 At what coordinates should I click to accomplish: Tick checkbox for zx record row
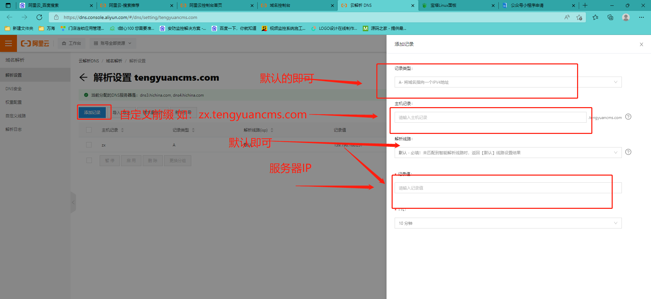coord(89,145)
